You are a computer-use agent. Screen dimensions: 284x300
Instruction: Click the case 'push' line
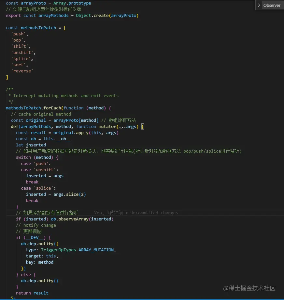36,164
